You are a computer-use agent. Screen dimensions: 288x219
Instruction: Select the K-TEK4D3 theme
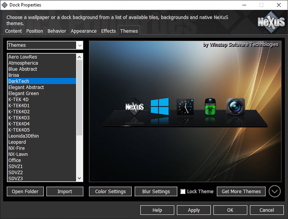click(42, 117)
